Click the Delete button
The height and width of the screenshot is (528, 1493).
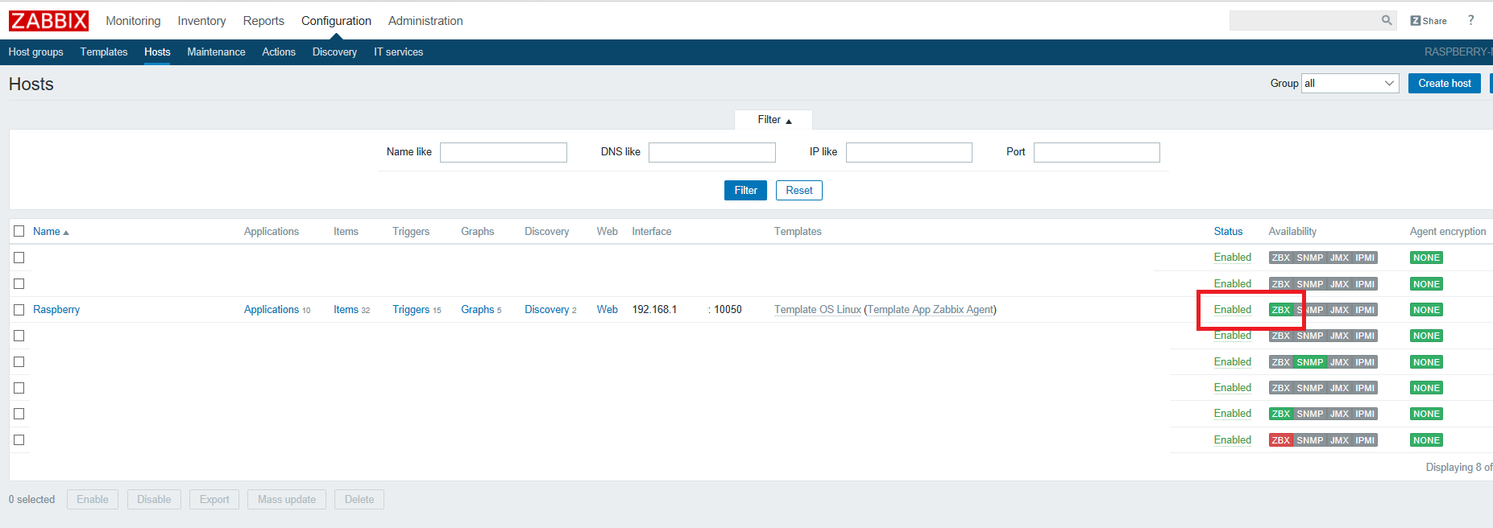359,500
